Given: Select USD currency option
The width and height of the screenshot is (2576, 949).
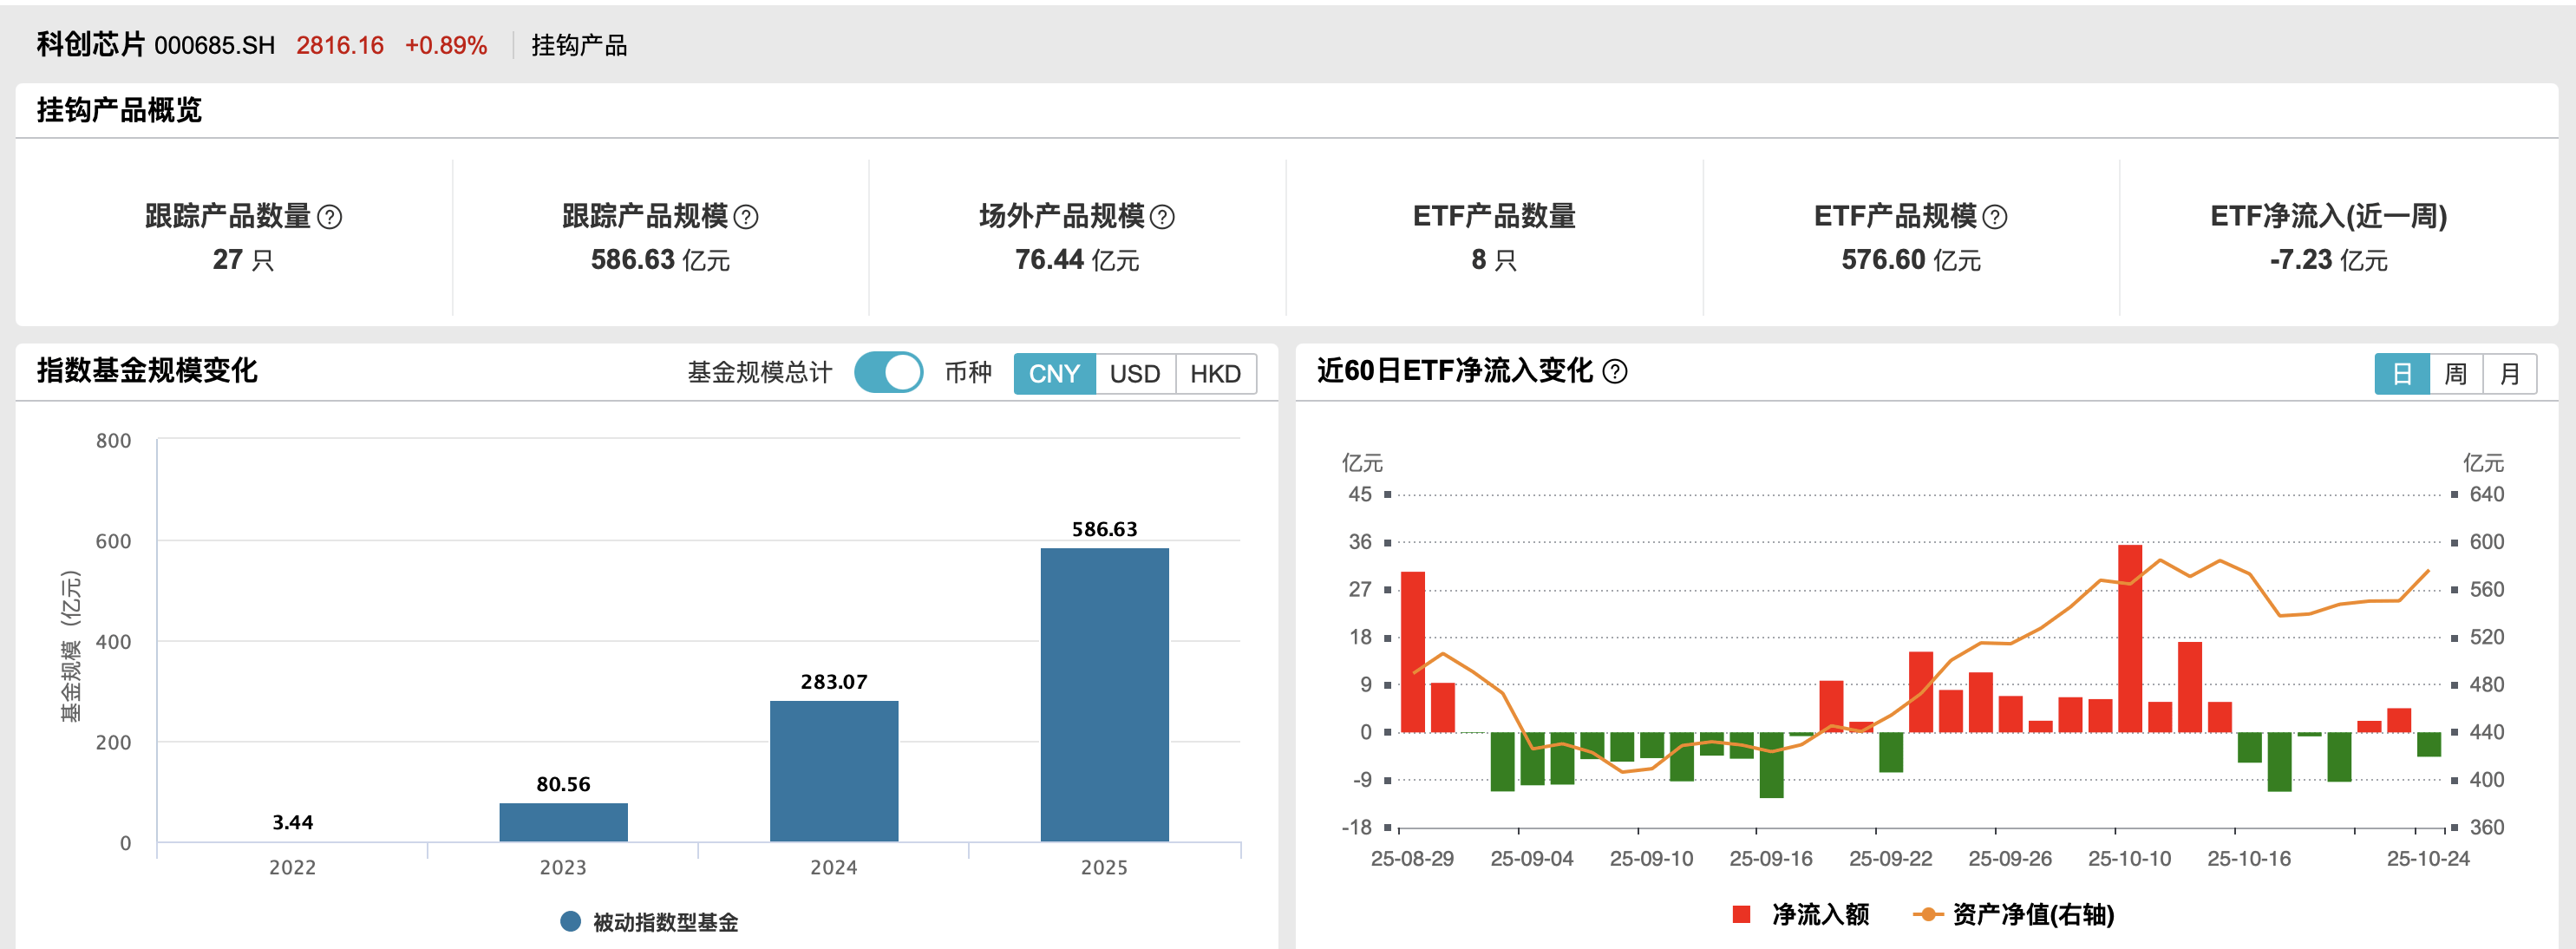Looking at the screenshot, I should tap(1135, 374).
